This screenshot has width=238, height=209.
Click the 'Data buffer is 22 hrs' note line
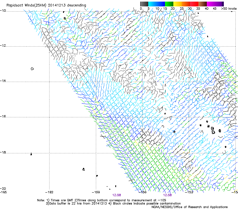(113, 204)
